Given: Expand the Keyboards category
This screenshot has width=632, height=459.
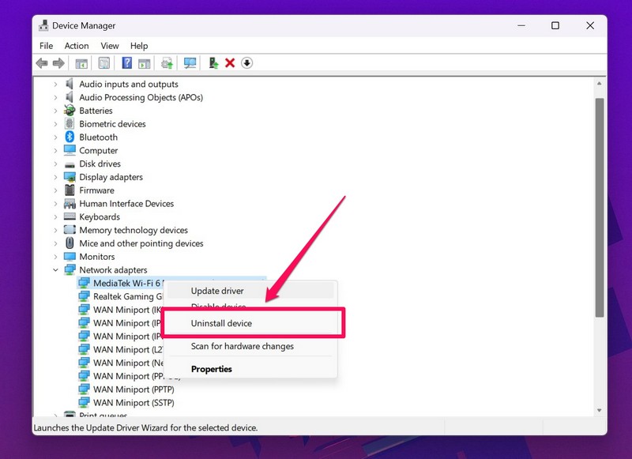Looking at the screenshot, I should point(55,217).
